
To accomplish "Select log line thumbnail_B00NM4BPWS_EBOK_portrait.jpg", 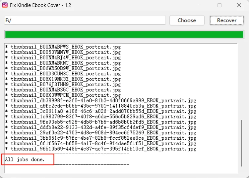I will coord(63,47).
